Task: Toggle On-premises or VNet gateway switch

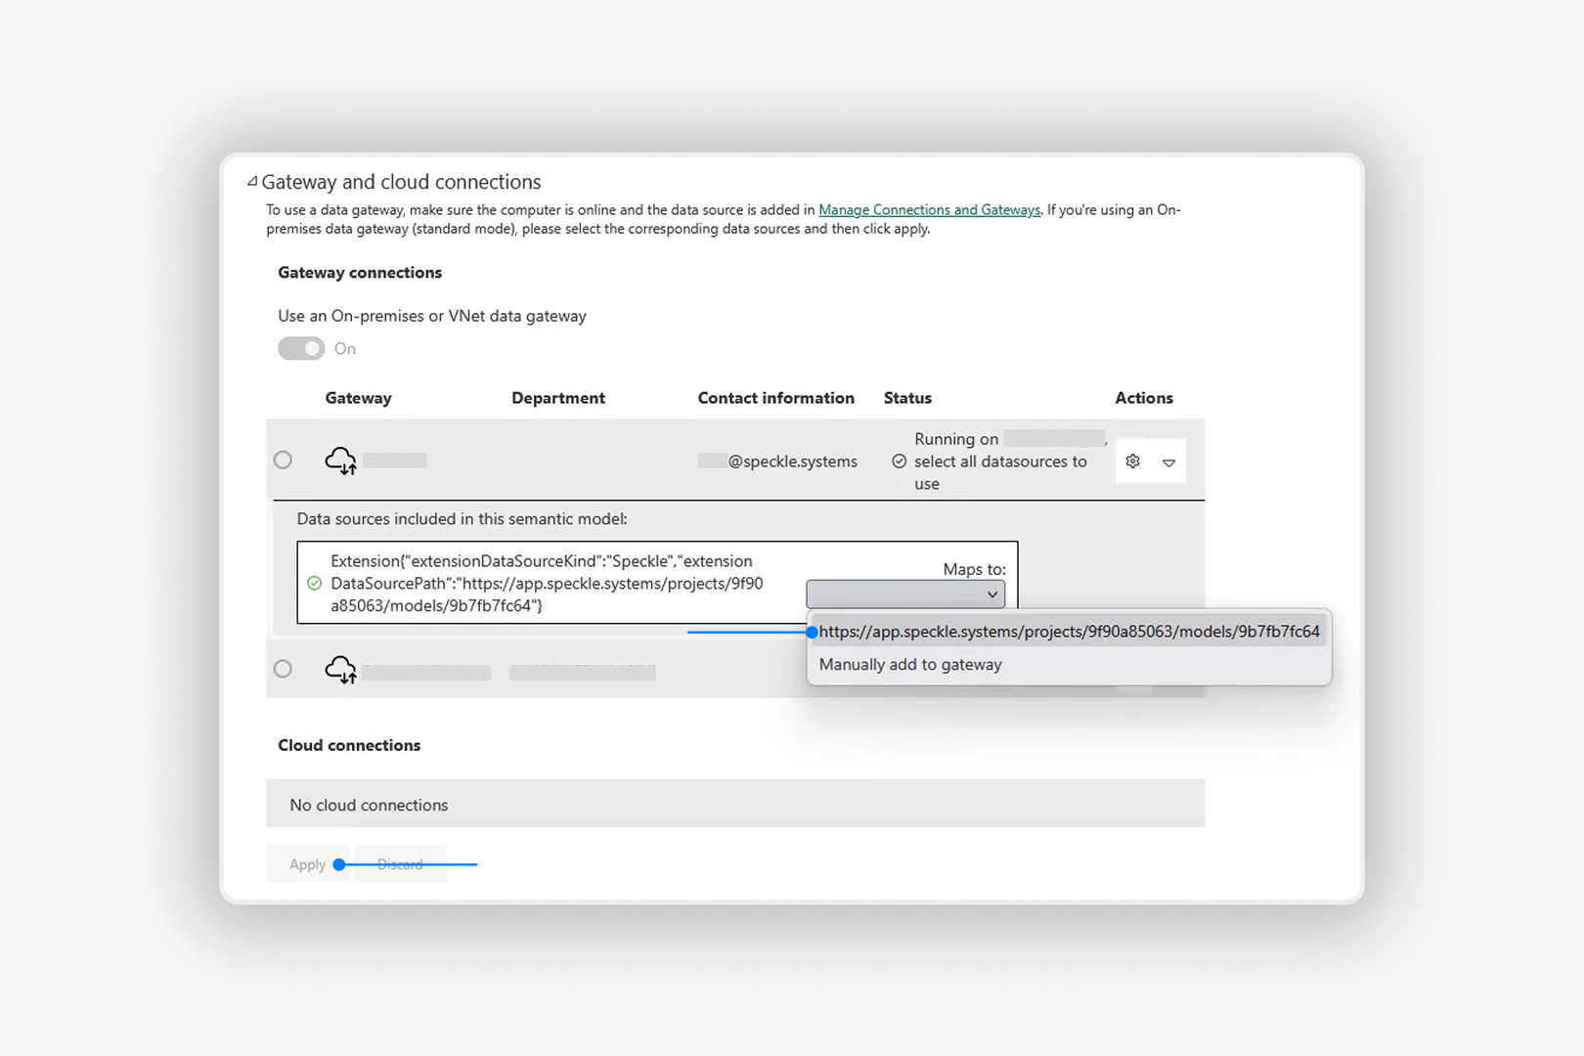Action: (301, 349)
